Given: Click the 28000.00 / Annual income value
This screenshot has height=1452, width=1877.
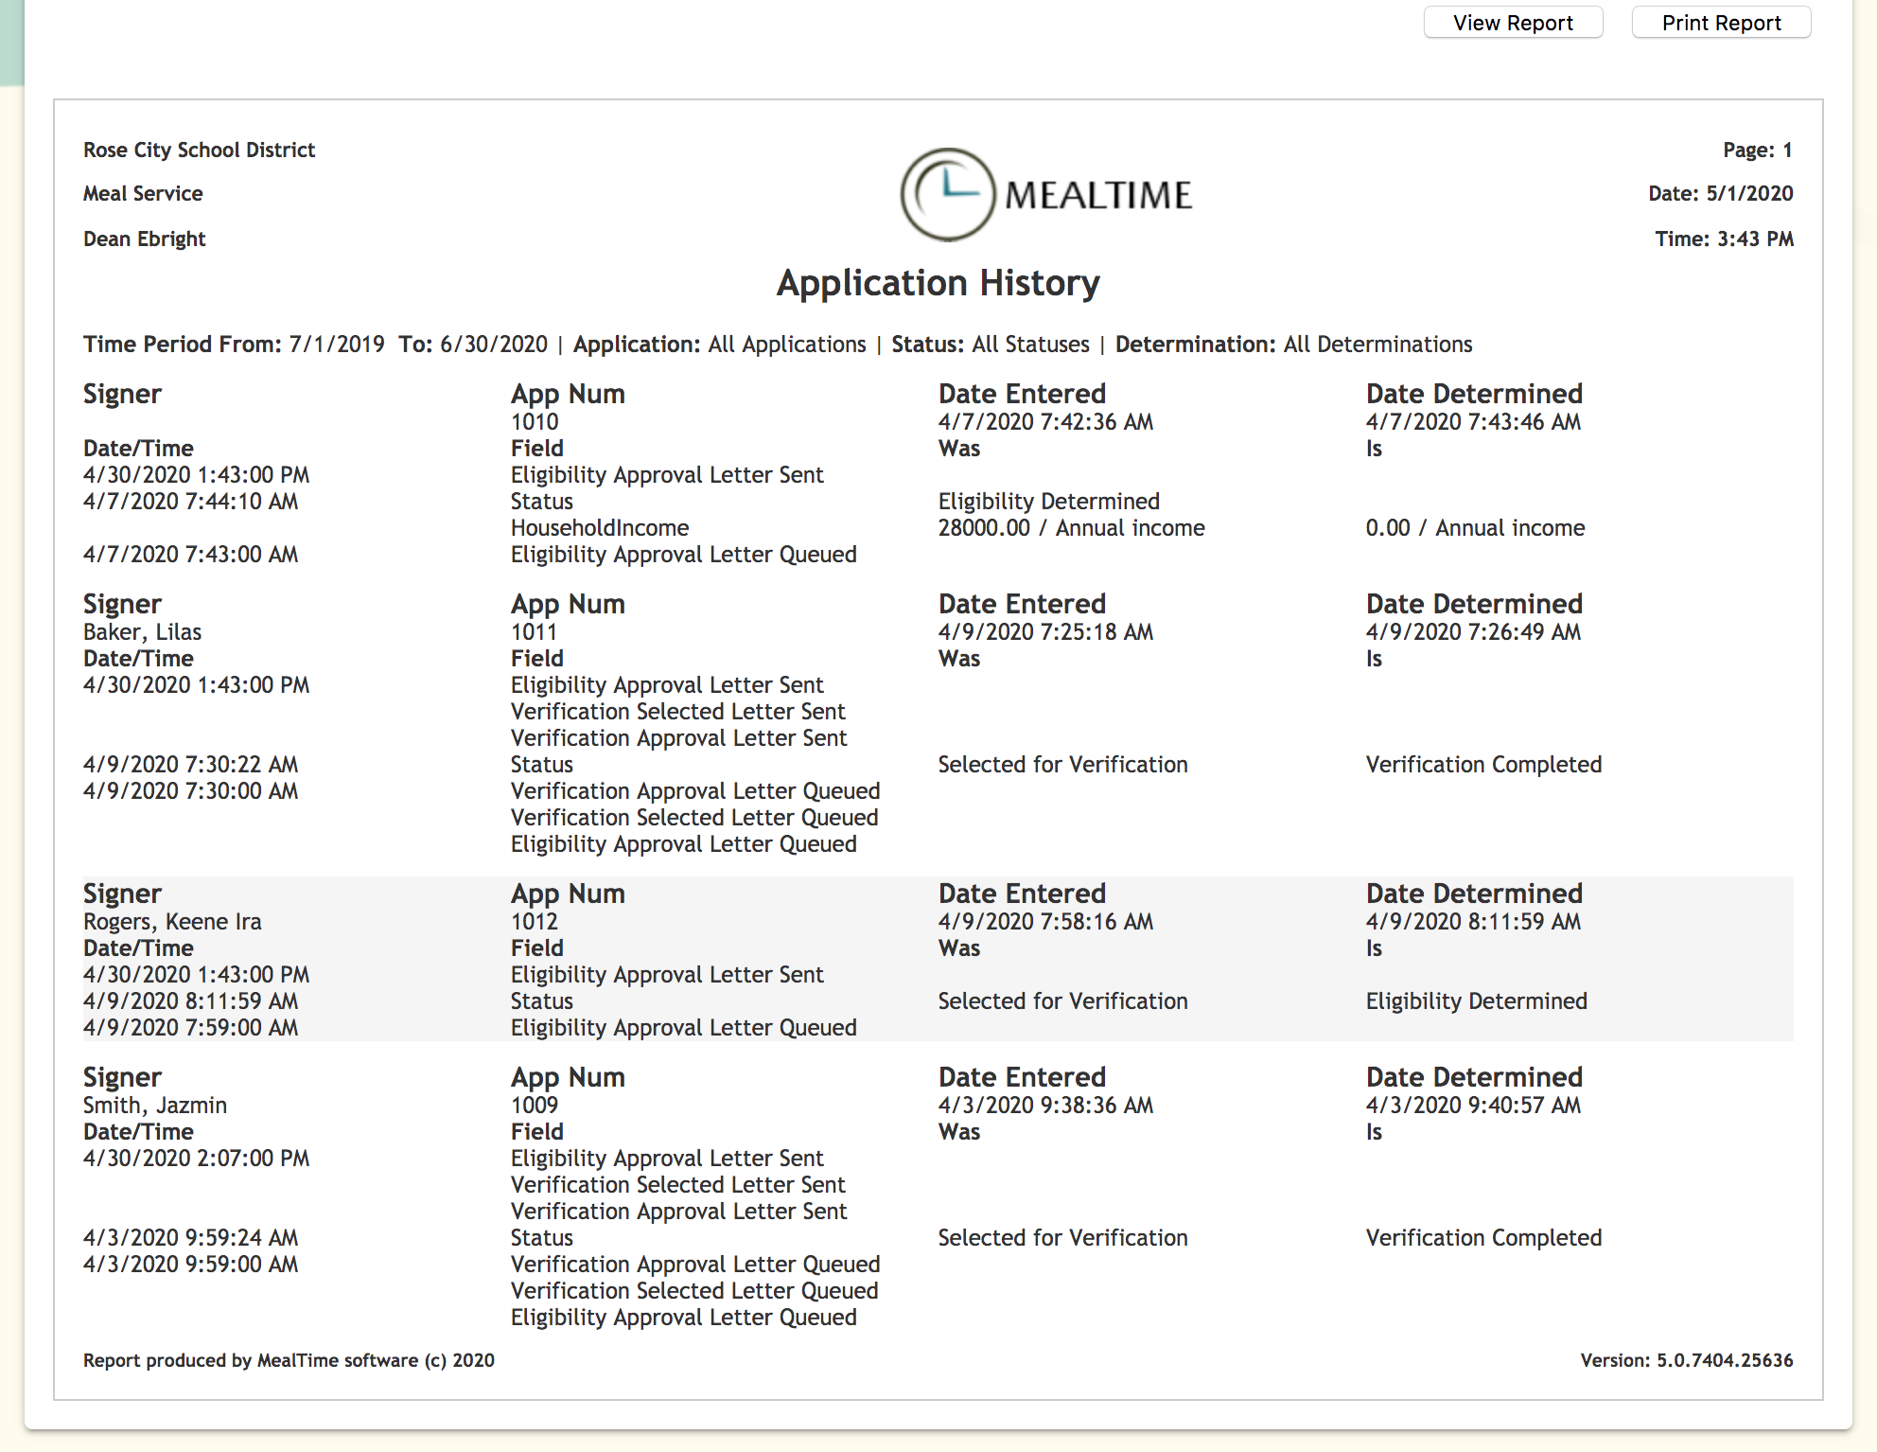Looking at the screenshot, I should pyautogui.click(x=1071, y=527).
